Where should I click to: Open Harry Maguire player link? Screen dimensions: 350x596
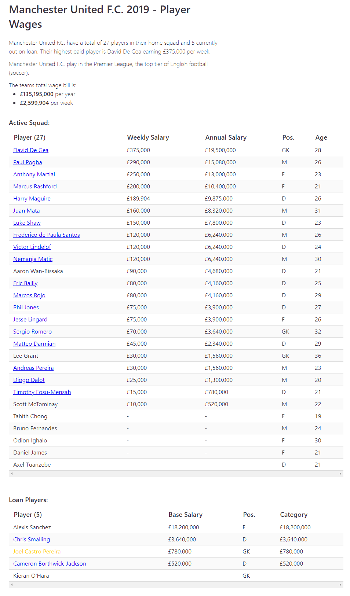[32, 198]
